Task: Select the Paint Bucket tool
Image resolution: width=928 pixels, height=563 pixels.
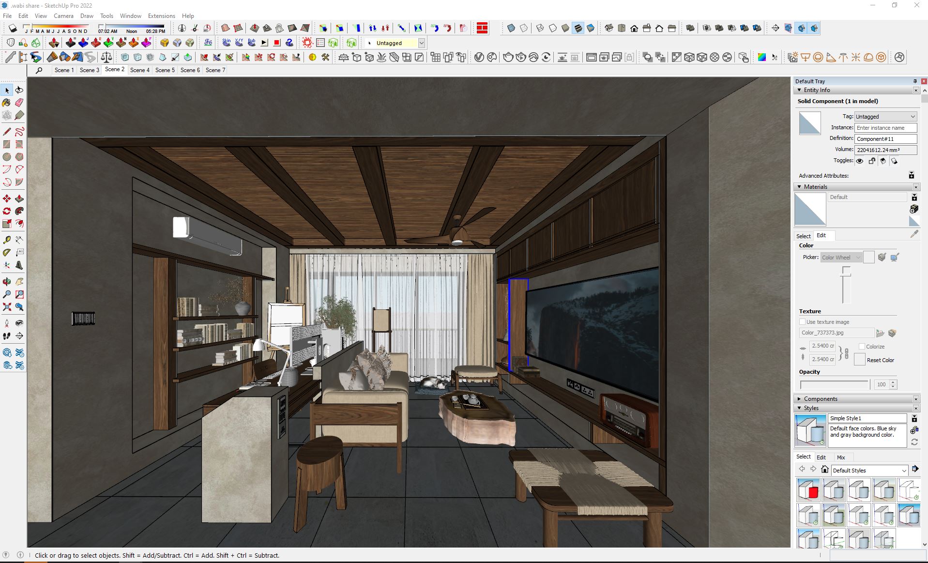Action: 7,103
